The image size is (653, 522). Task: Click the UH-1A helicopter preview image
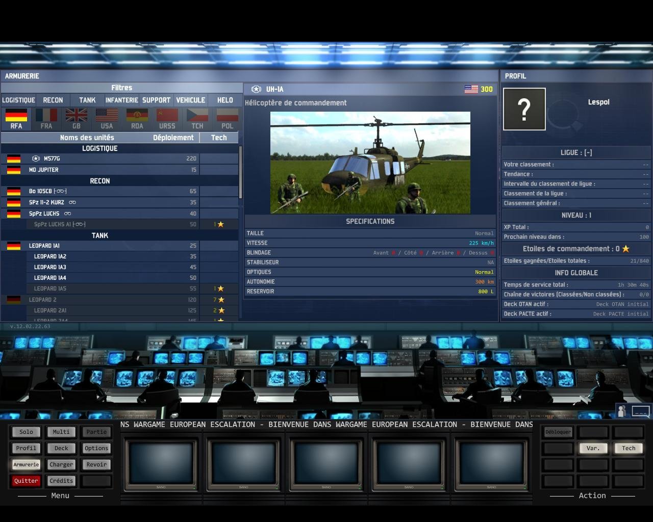pos(370,162)
